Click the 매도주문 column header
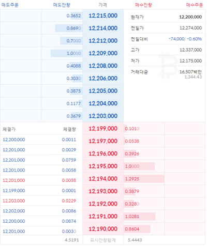Image resolution: width=207 pixels, height=247 pixels. [10, 5]
